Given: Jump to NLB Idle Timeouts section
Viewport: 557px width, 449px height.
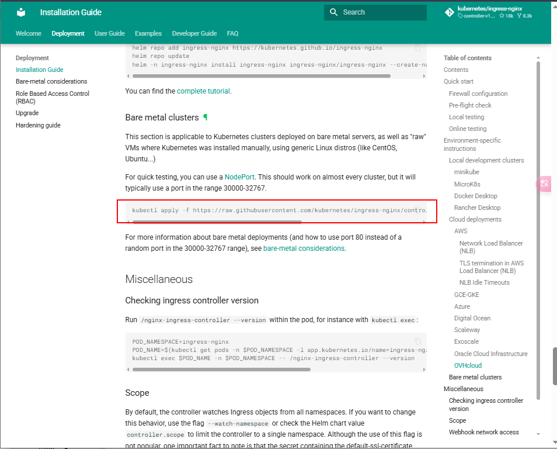Looking at the screenshot, I should (x=484, y=282).
